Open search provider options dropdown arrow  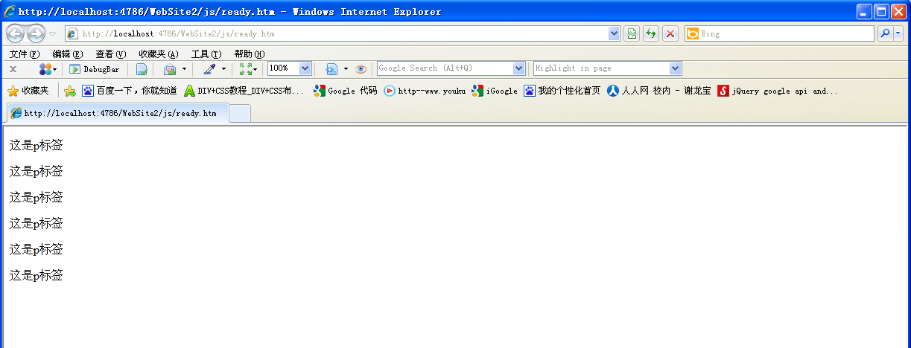[x=898, y=33]
